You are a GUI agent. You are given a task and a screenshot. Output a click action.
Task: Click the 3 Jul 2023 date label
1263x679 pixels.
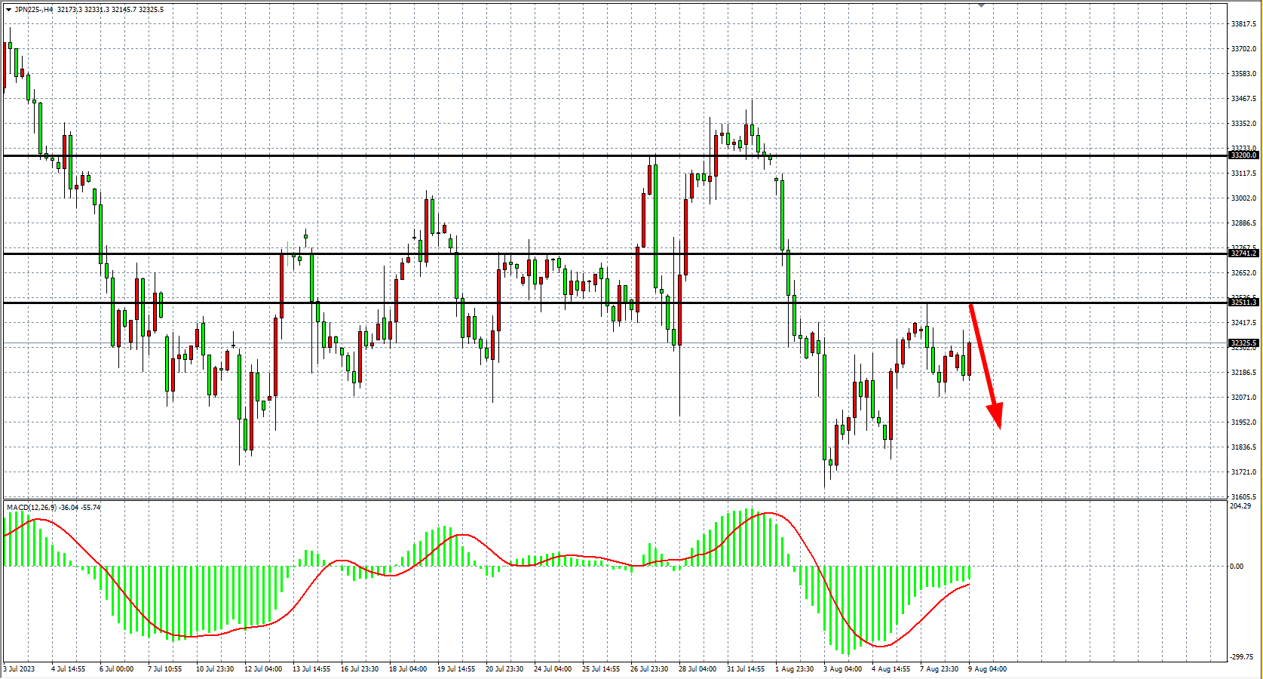(20, 669)
